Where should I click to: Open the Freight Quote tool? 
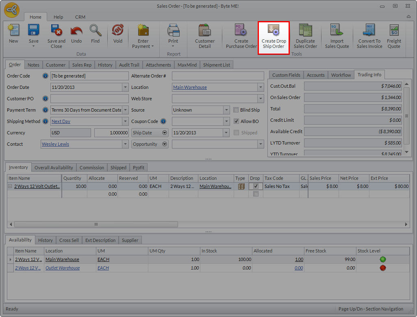(394, 31)
